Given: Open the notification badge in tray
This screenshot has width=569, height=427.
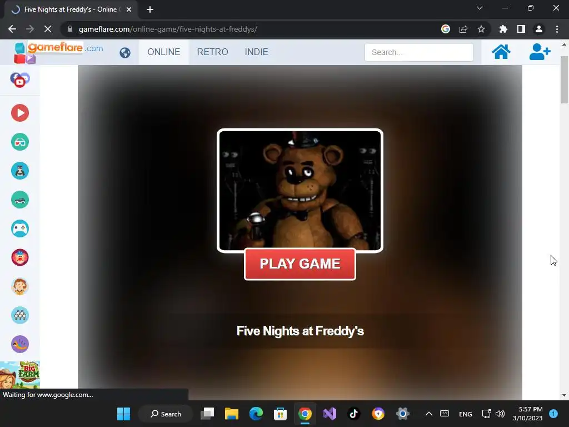Looking at the screenshot, I should point(553,414).
